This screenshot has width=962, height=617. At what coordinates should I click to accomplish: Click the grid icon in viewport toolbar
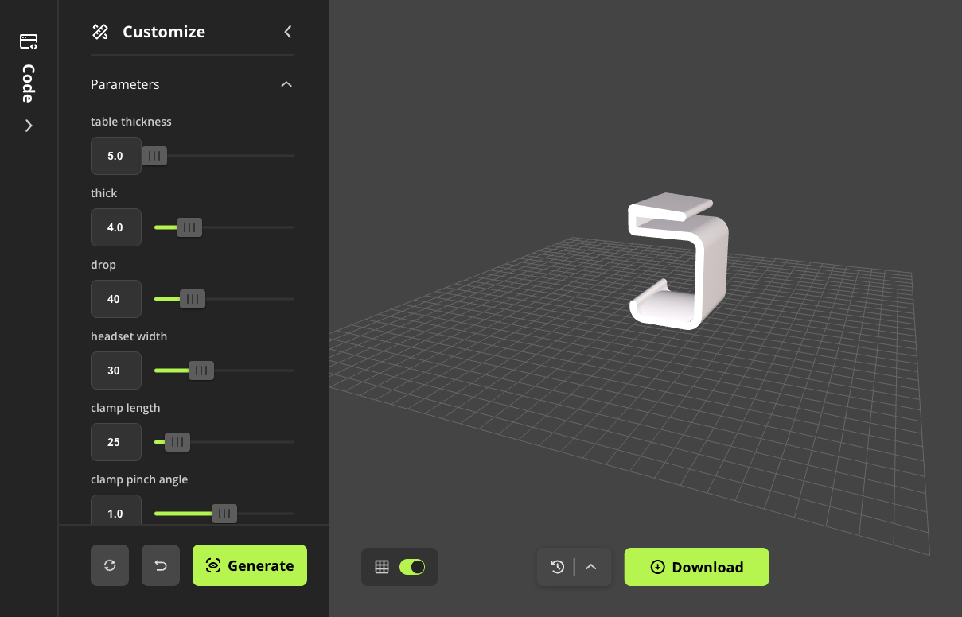382,567
